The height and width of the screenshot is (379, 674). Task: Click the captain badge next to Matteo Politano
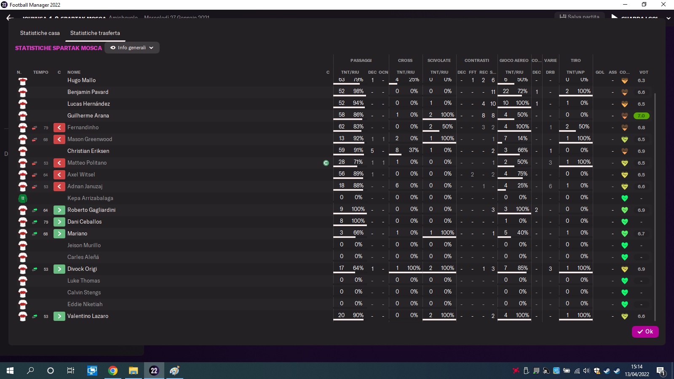click(x=326, y=163)
